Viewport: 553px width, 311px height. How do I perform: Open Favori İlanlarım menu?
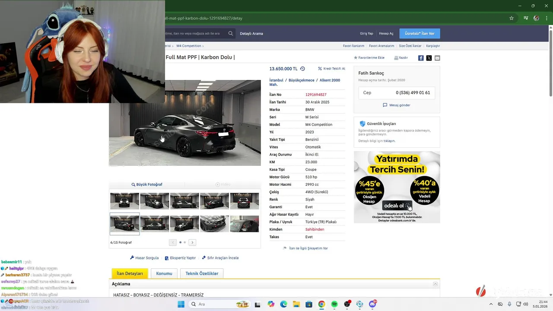(x=353, y=46)
